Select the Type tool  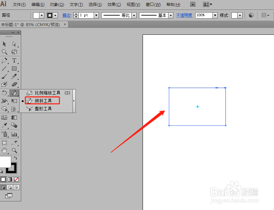(x=14, y=61)
